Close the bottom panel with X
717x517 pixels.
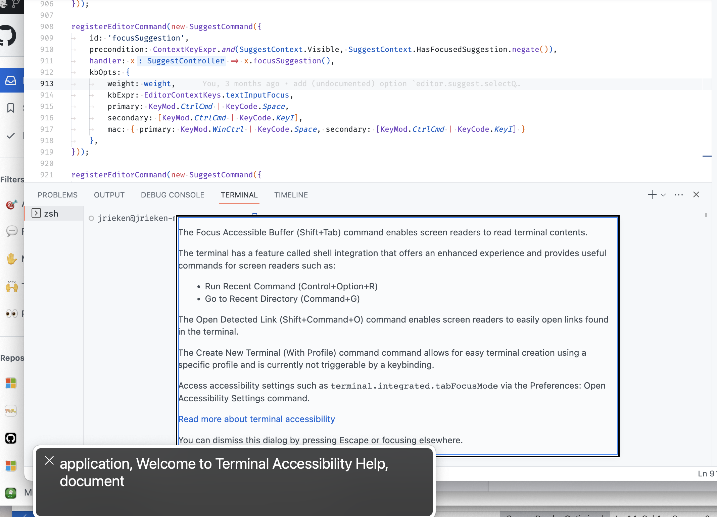(x=696, y=195)
